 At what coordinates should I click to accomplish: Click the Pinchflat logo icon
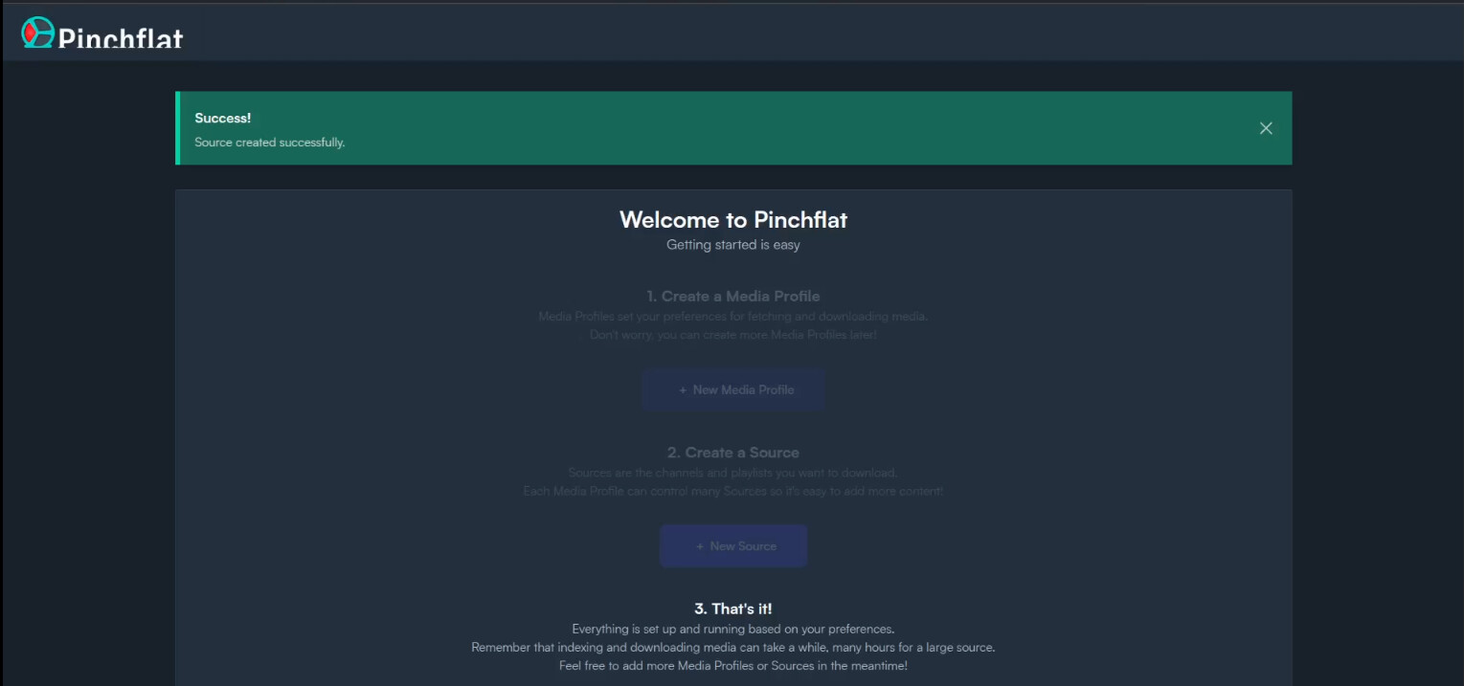tap(36, 32)
